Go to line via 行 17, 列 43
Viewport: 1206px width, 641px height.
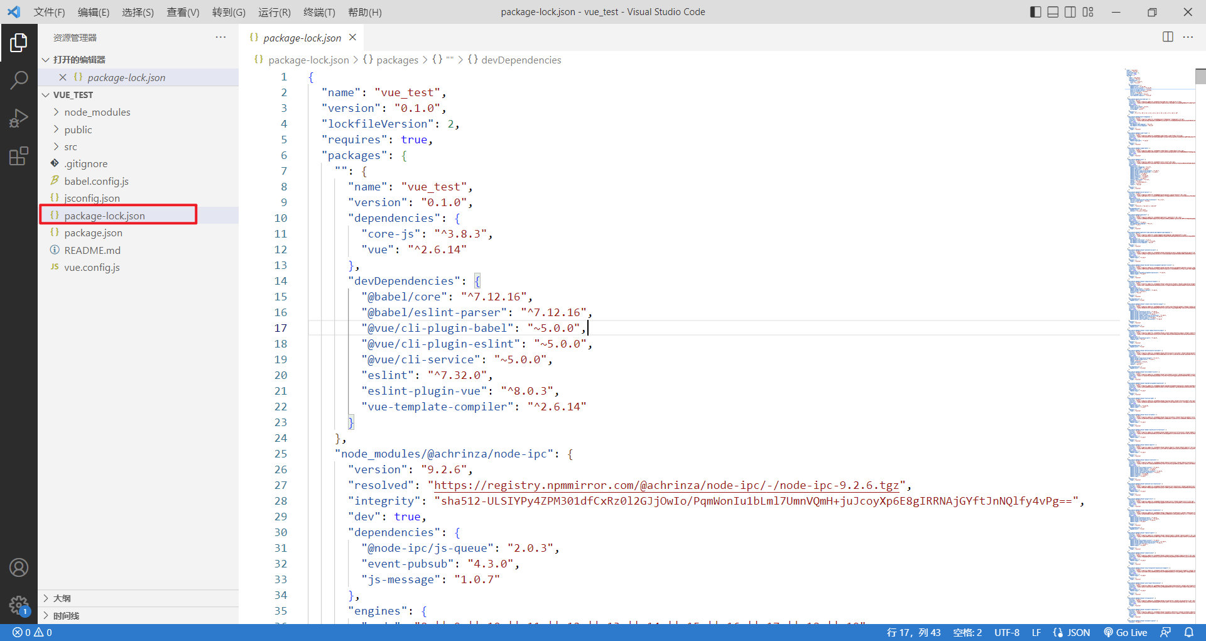pyautogui.click(x=914, y=633)
